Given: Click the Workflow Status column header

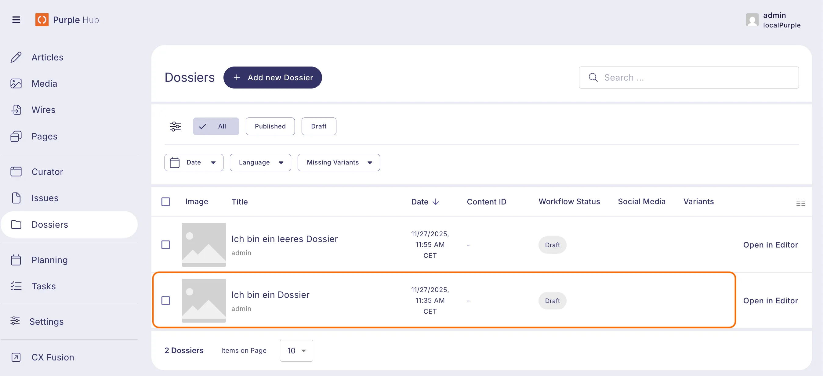Looking at the screenshot, I should 569,201.
